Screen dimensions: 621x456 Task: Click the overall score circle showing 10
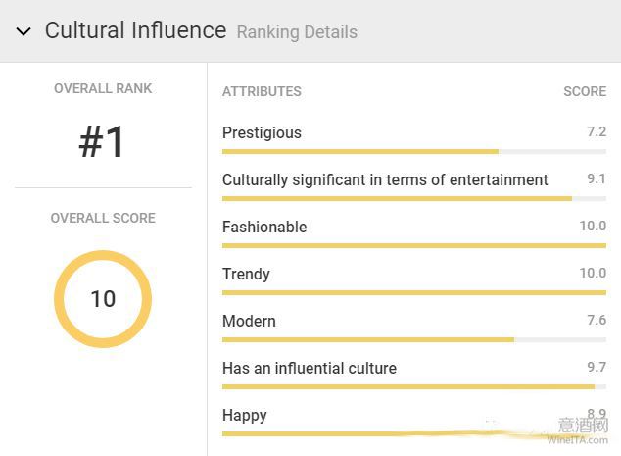103,299
